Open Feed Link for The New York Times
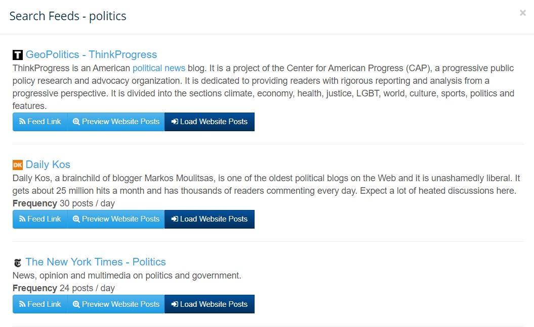The width and height of the screenshot is (534, 327). point(40,304)
